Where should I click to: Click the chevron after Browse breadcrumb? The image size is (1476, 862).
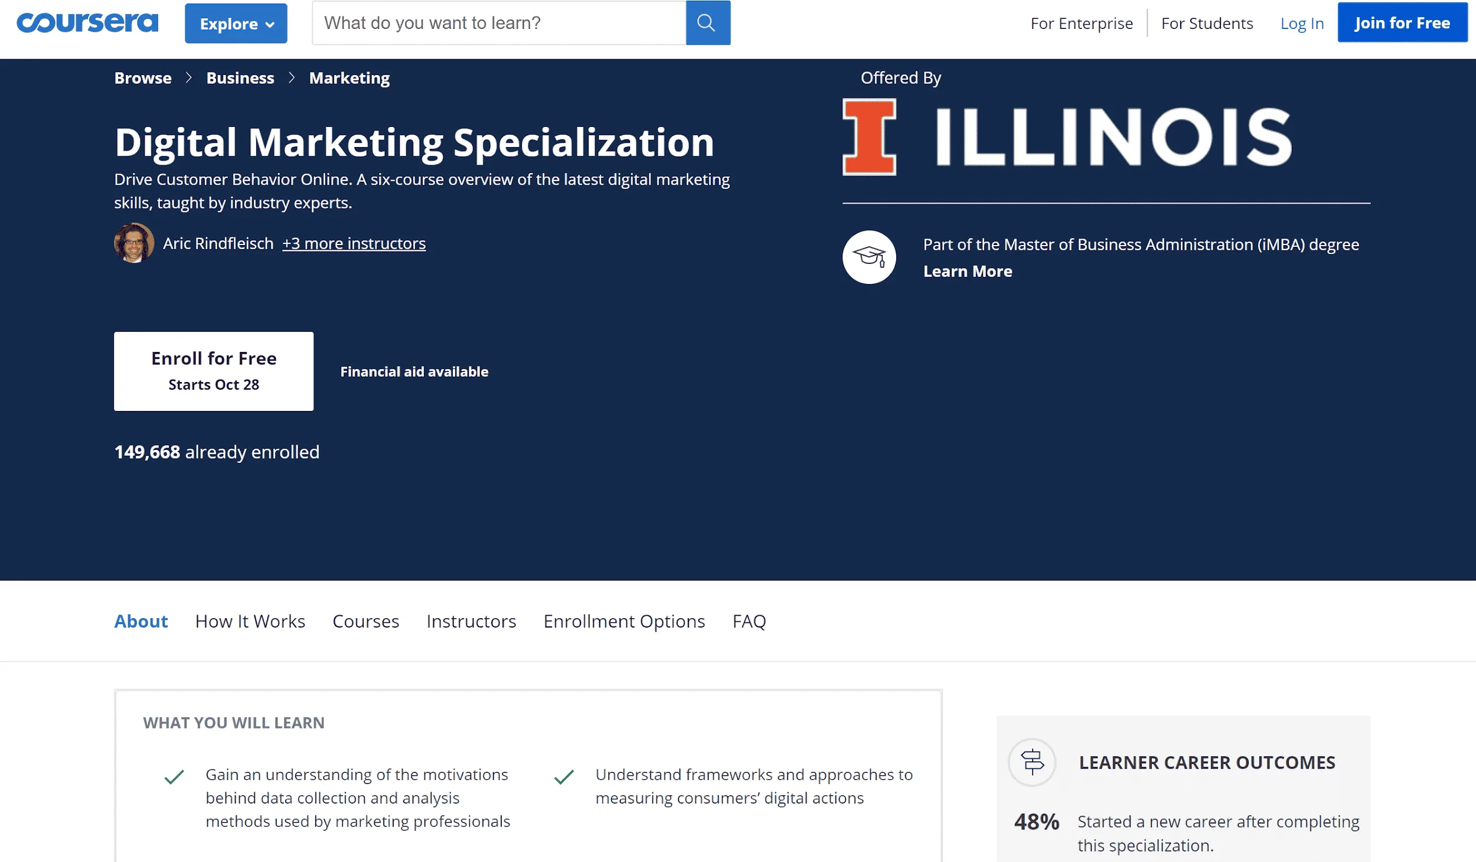pyautogui.click(x=189, y=78)
